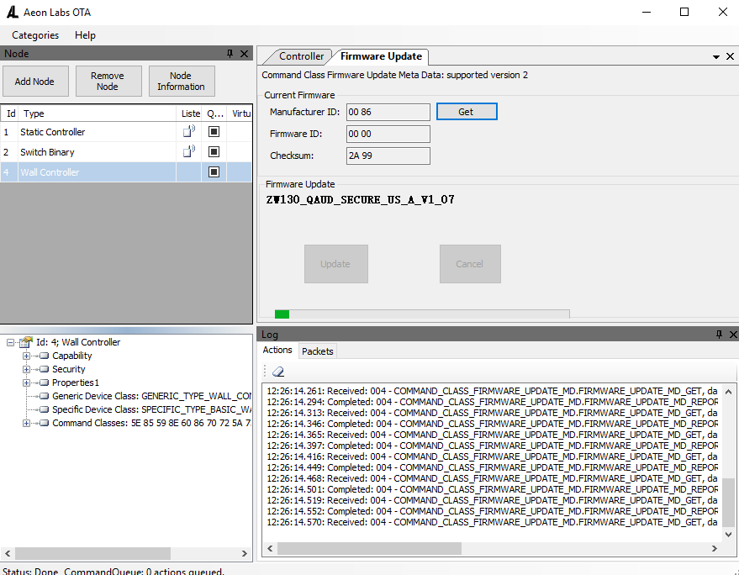Screen dimensions: 739x575
Task: Click the Get firmware button
Action: [x=467, y=112]
